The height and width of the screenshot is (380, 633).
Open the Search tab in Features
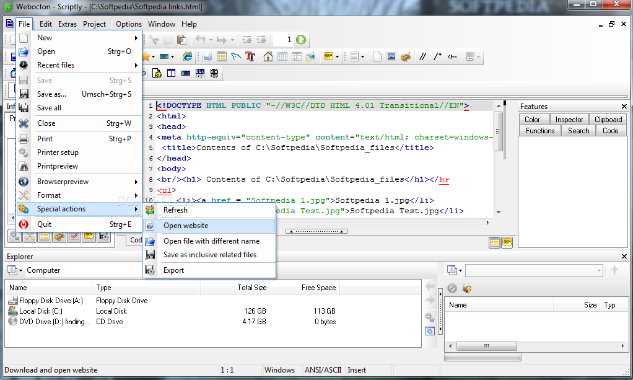578,131
